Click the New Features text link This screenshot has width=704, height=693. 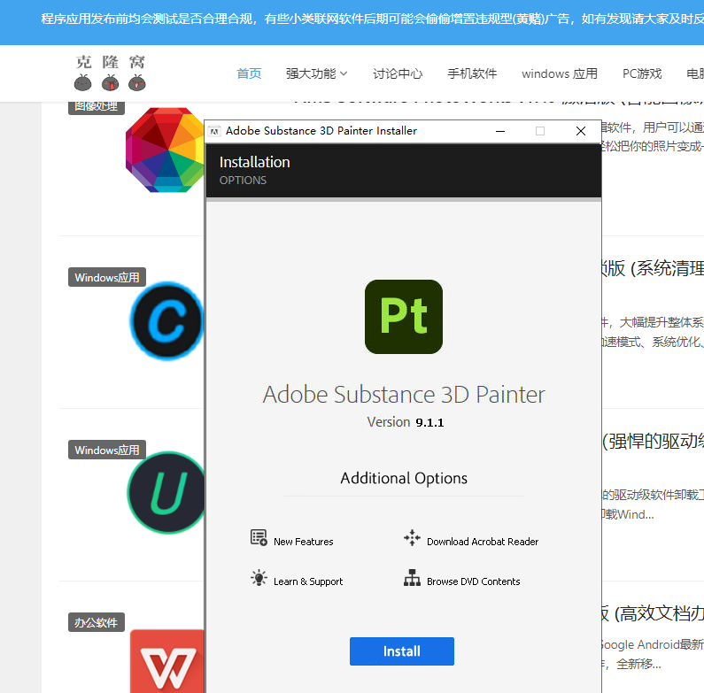304,542
